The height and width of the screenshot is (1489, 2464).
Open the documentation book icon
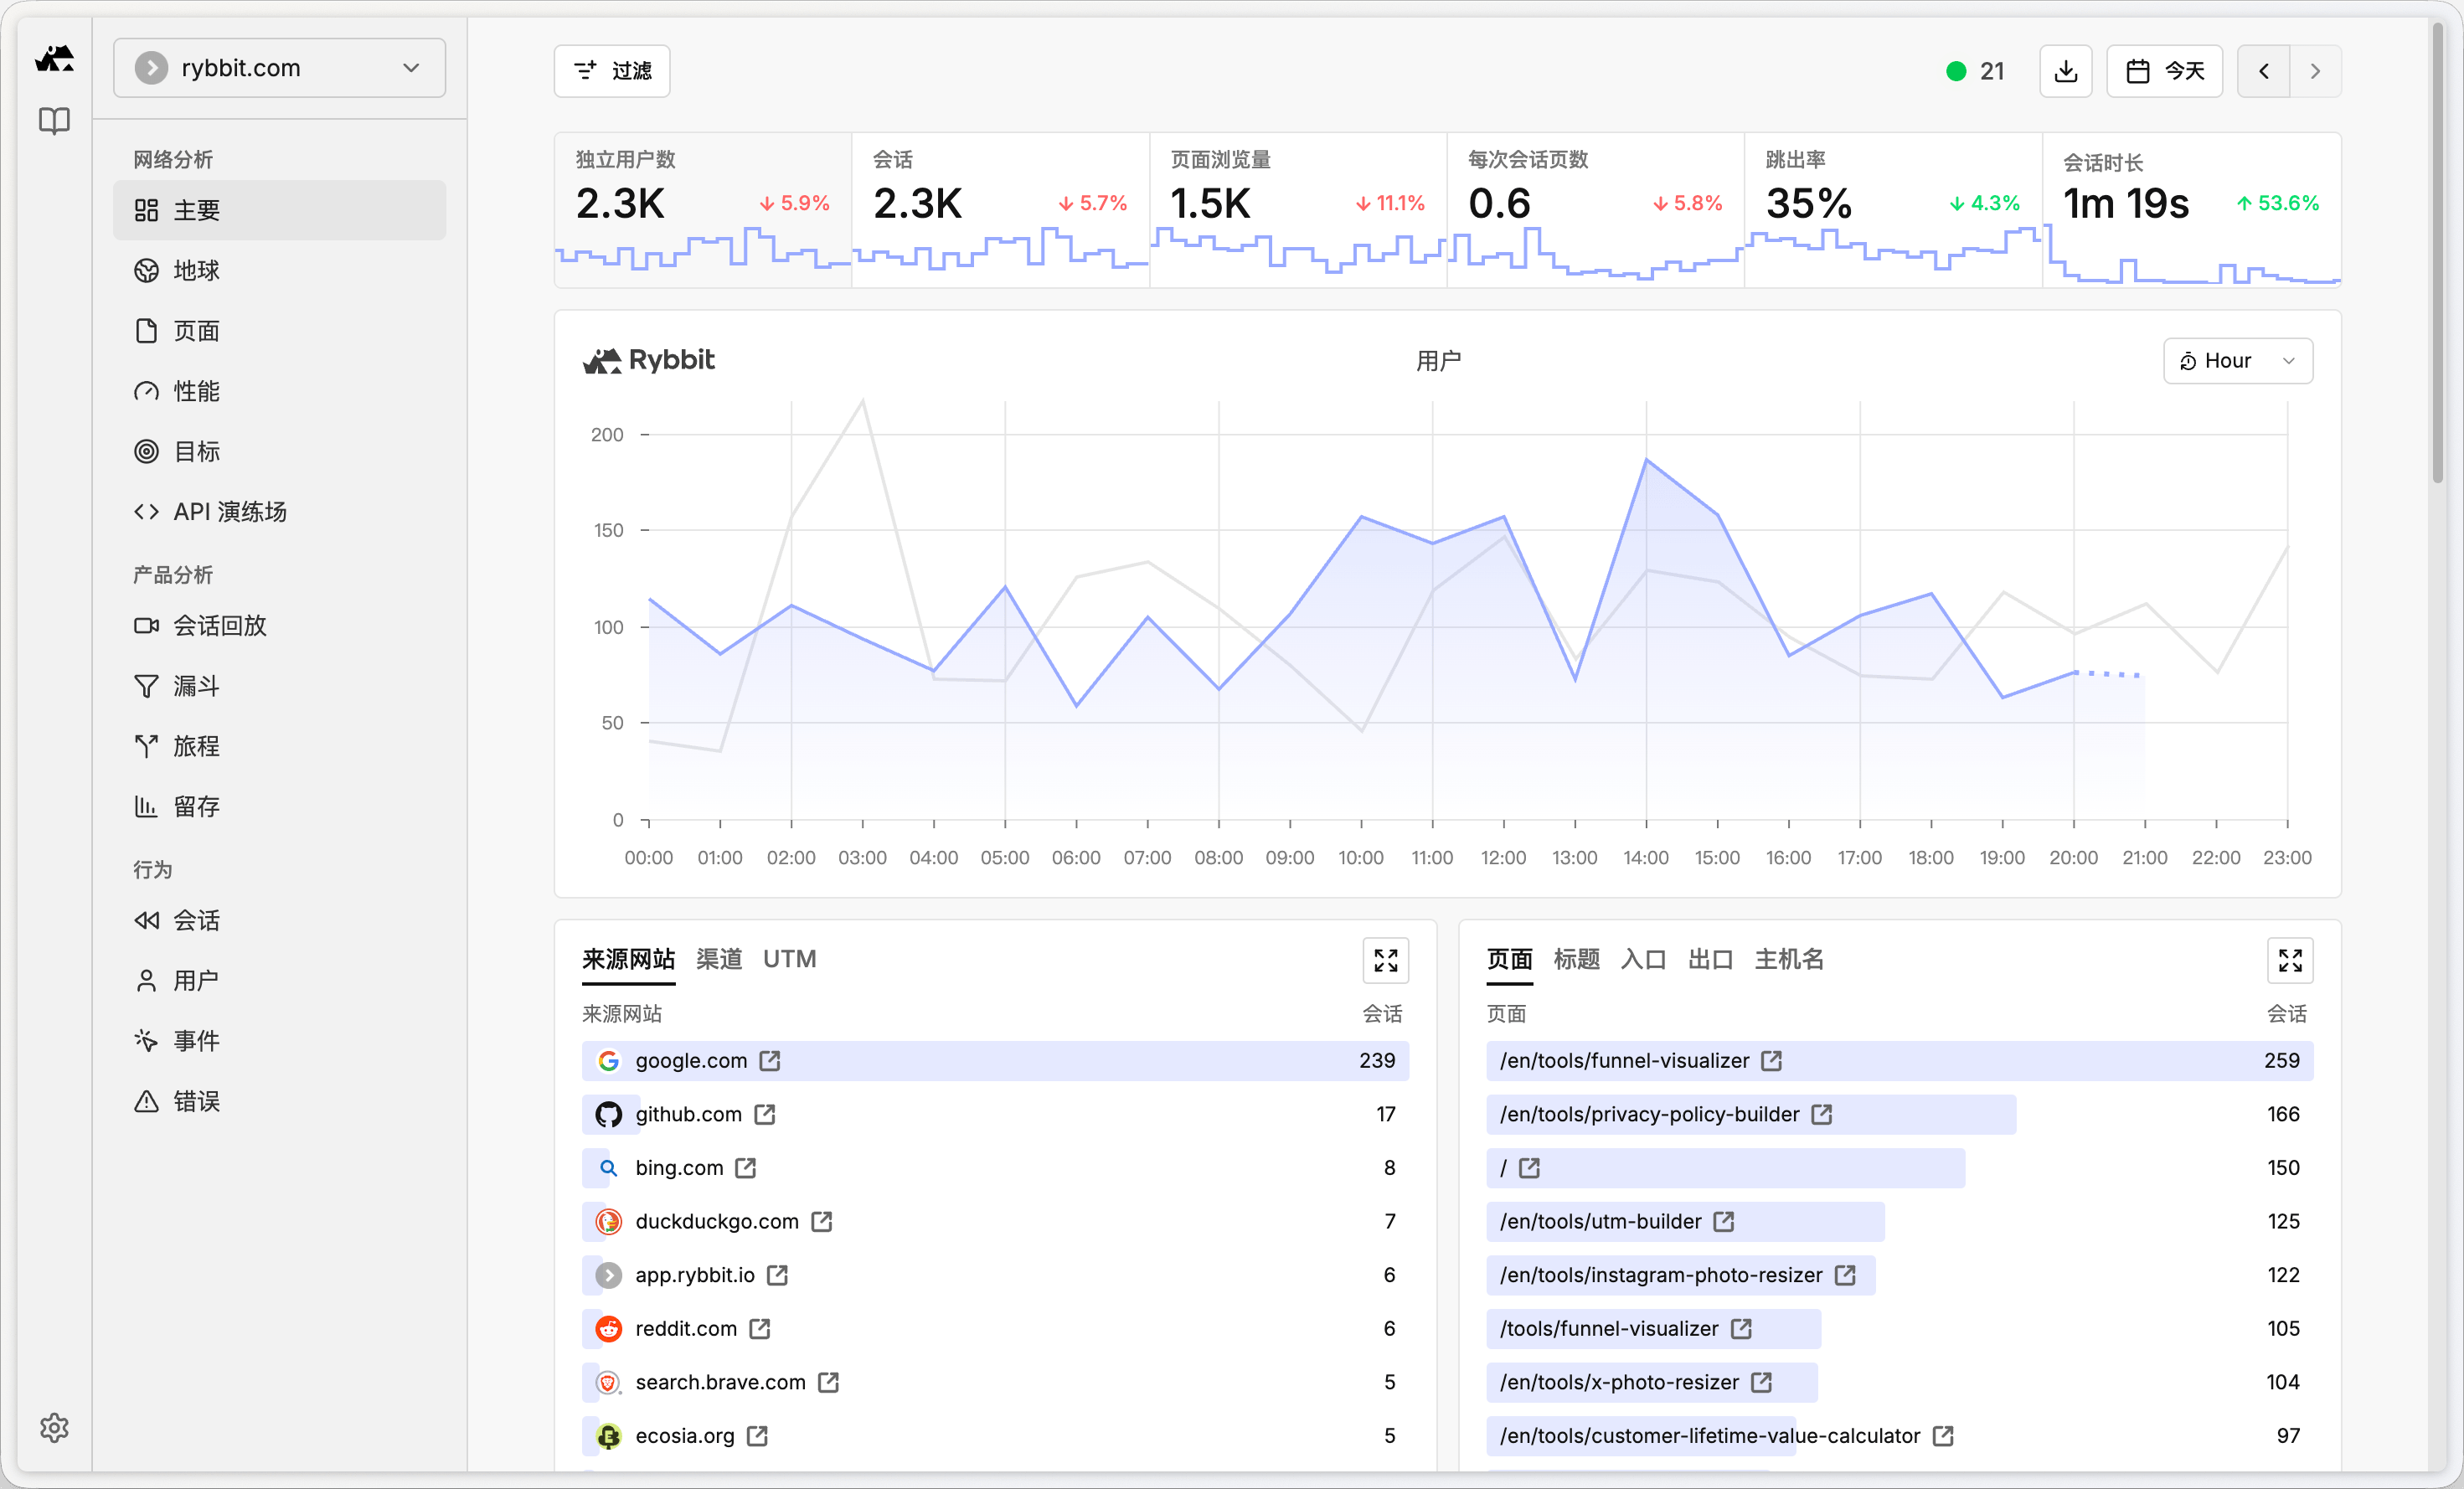pyautogui.click(x=54, y=121)
